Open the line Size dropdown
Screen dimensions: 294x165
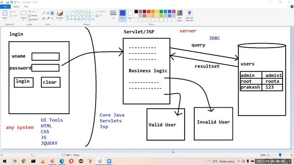click(x=113, y=16)
